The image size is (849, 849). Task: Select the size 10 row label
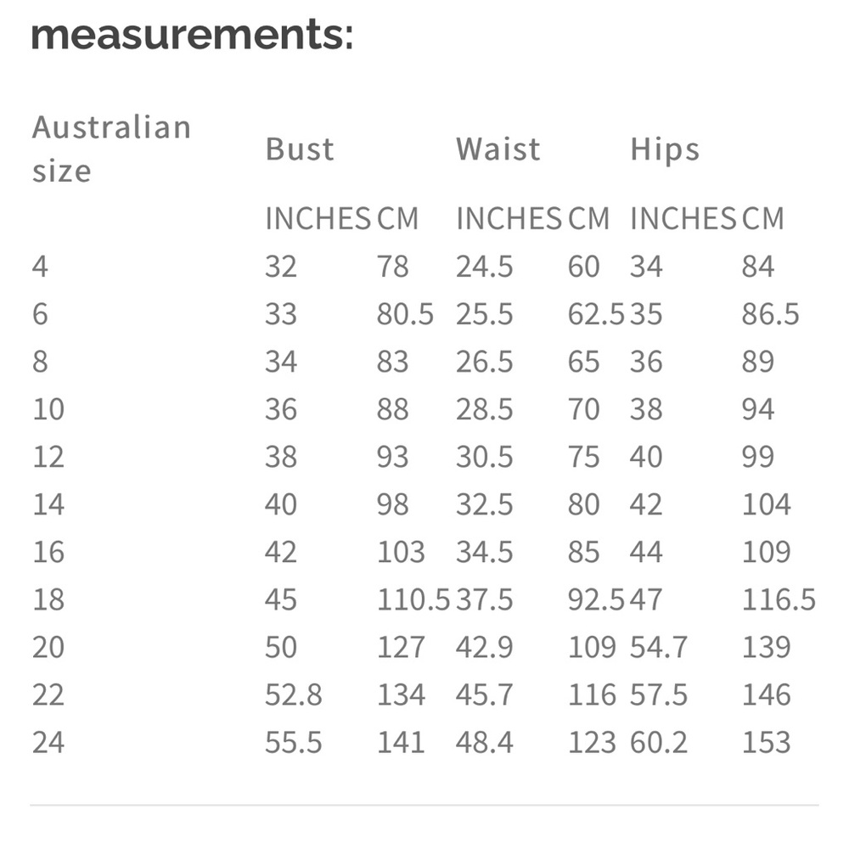pyautogui.click(x=48, y=409)
